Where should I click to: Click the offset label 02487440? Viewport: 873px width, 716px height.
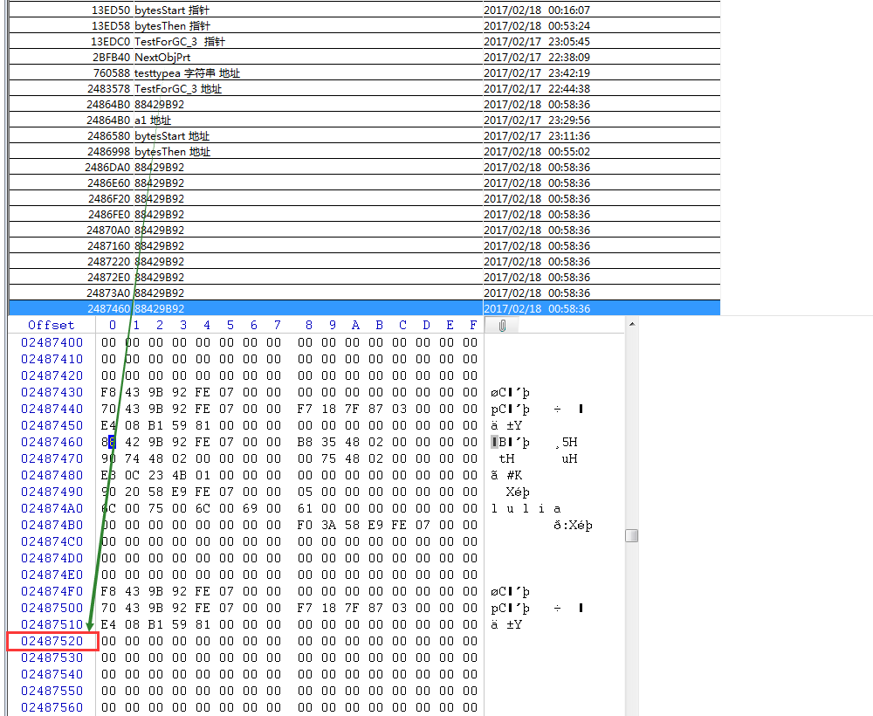(52, 409)
